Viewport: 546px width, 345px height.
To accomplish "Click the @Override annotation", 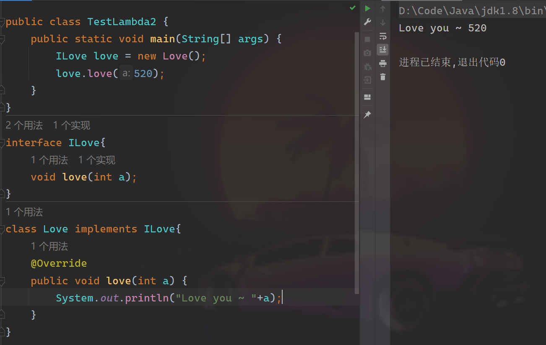I will 59,263.
